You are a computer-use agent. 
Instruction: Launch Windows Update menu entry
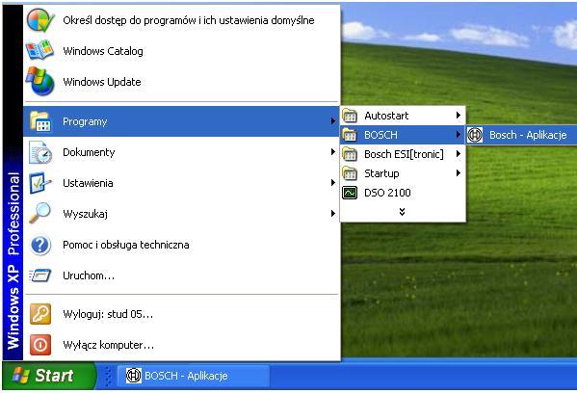coord(181,82)
